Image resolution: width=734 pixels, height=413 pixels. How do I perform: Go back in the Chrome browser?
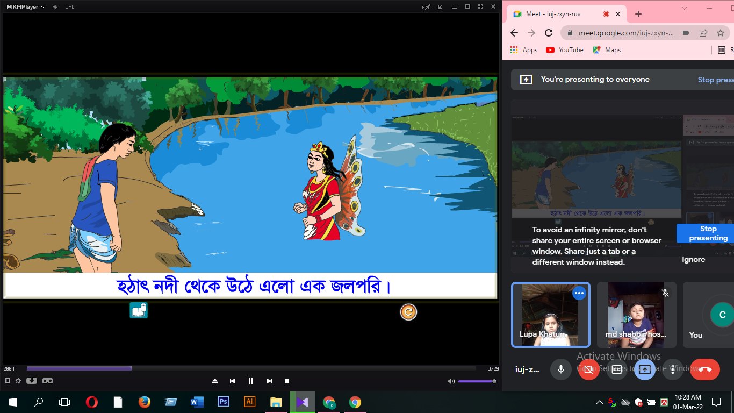(x=514, y=33)
